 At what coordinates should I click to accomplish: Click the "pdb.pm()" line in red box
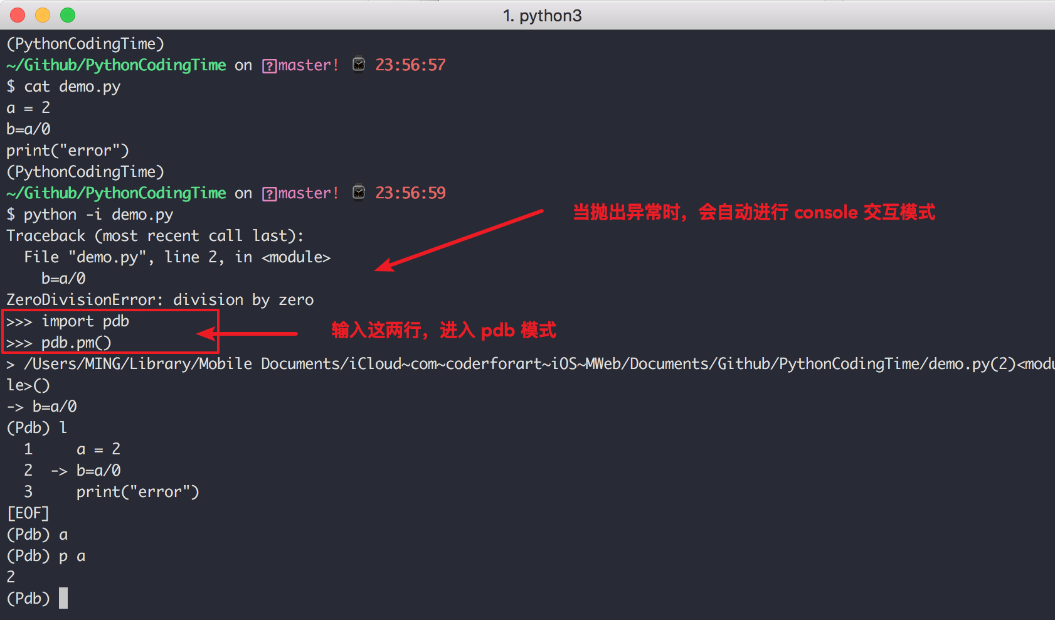(76, 343)
